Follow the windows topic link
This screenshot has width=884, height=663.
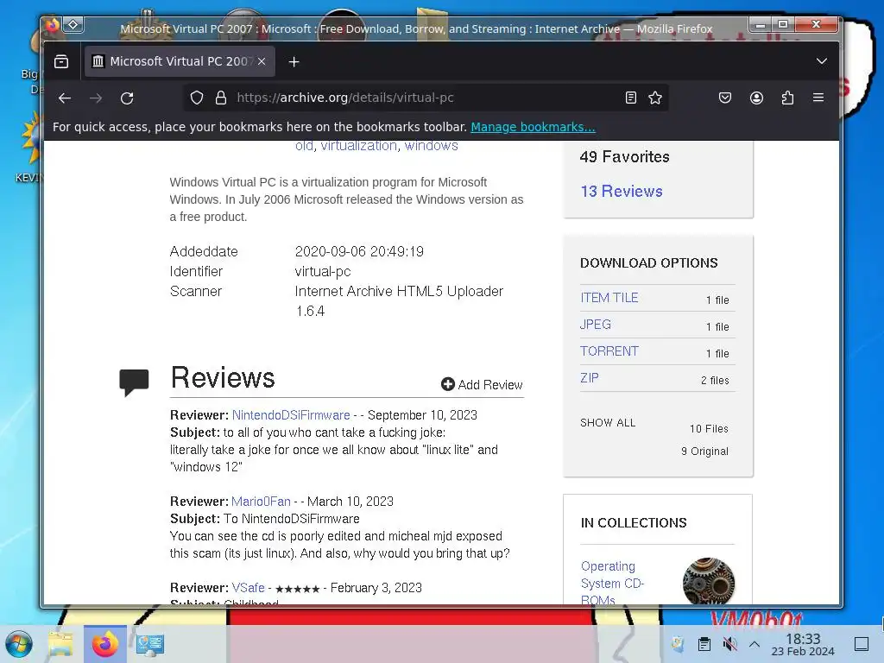click(x=432, y=145)
